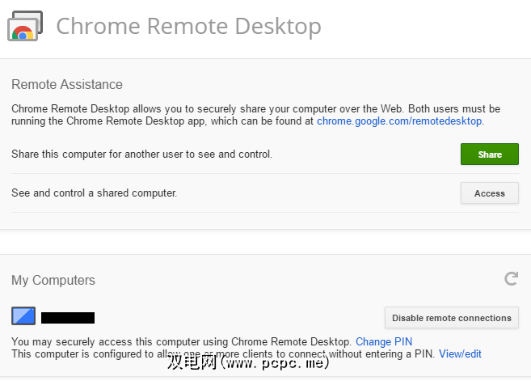This screenshot has width=531, height=381.
Task: Open the View/edit paired clients link
Action: click(460, 354)
